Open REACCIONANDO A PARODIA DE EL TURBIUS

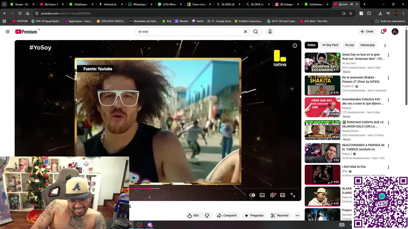click(x=363, y=147)
